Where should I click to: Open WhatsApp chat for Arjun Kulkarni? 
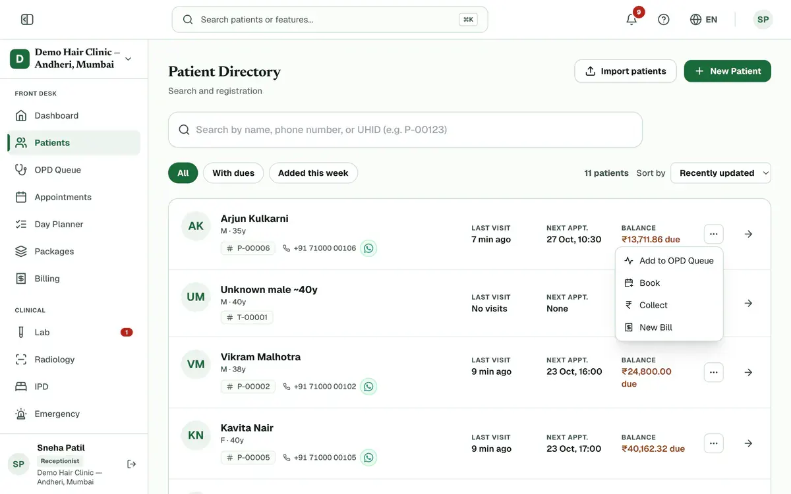(368, 248)
